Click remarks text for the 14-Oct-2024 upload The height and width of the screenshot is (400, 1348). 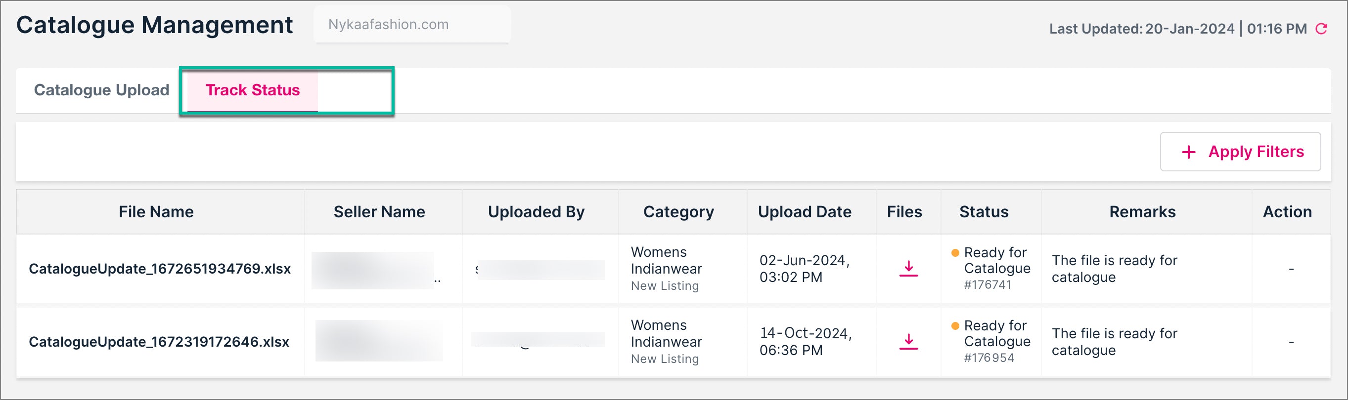tap(1115, 342)
